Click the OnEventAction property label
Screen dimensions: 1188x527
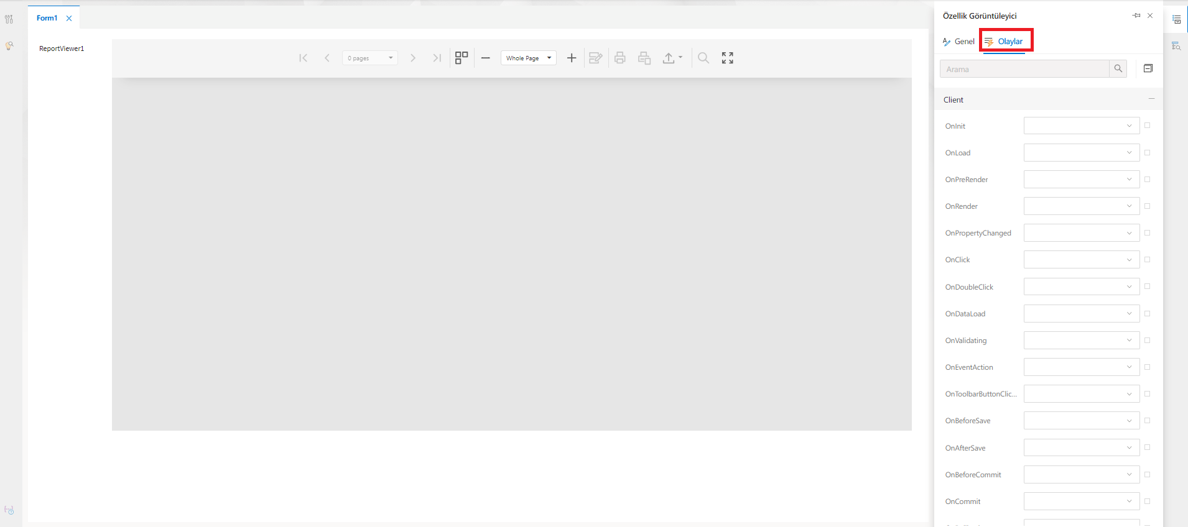(969, 367)
